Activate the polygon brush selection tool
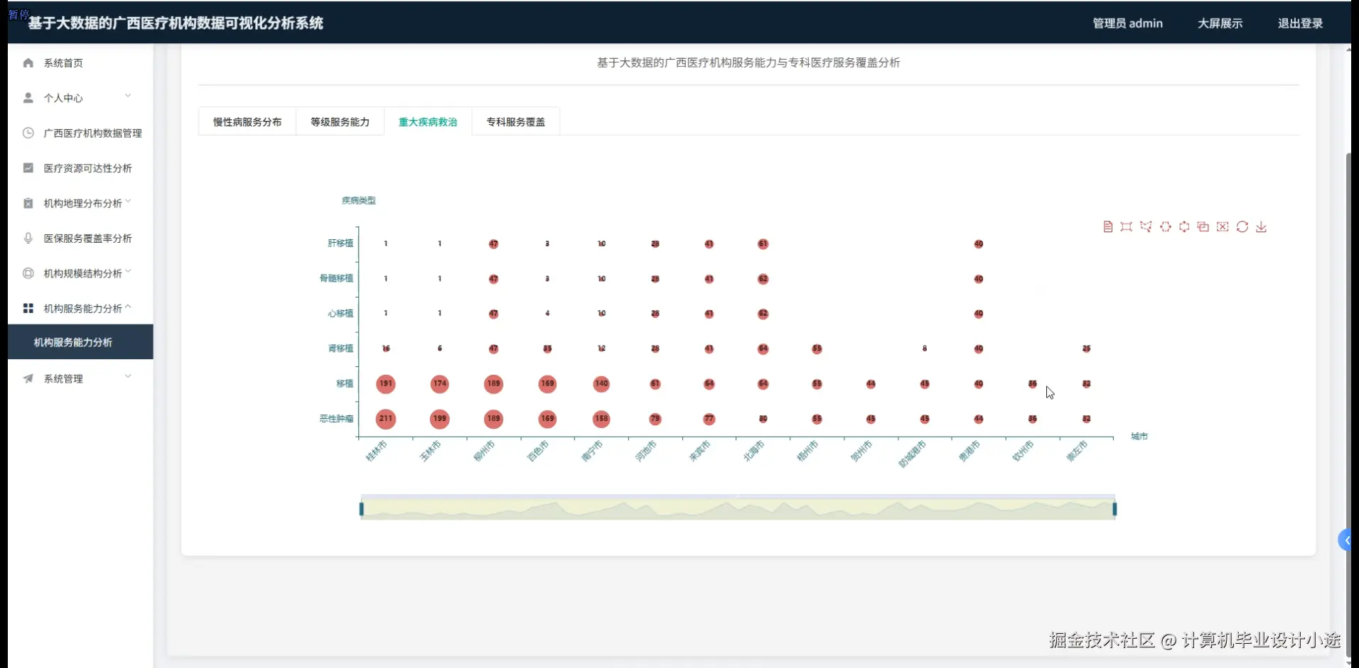1359x668 pixels. [1146, 226]
